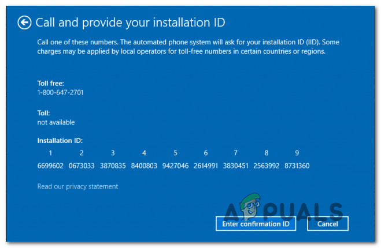Open the Read our privacy statement link

point(77,186)
